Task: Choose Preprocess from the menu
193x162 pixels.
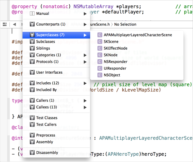Action: coord(56,135)
